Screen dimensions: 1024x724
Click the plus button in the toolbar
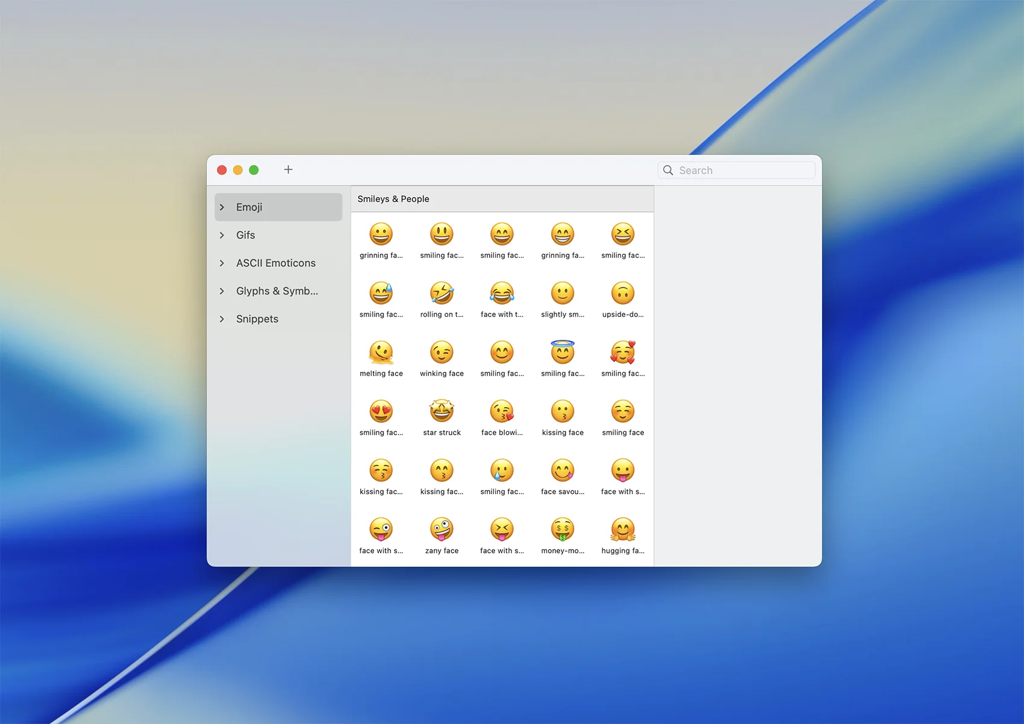pyautogui.click(x=289, y=170)
